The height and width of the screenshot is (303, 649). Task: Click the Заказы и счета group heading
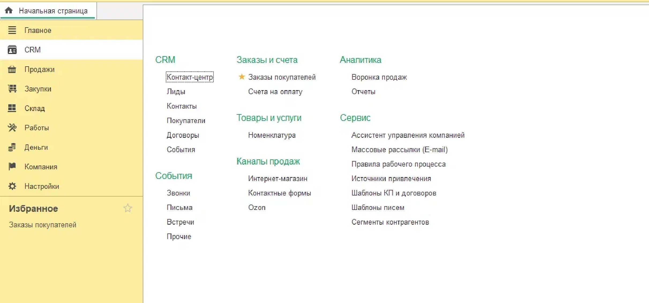pos(267,60)
